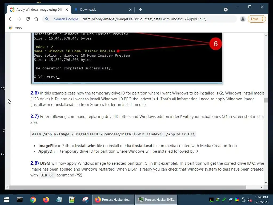Image resolution: width=273 pixels, height=205 pixels.
Task: Launch Firefox from the taskbar
Action: [x=46, y=200]
